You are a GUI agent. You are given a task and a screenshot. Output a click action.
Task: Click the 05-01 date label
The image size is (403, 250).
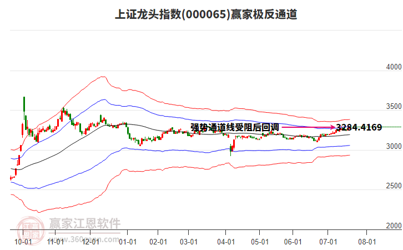260,242
